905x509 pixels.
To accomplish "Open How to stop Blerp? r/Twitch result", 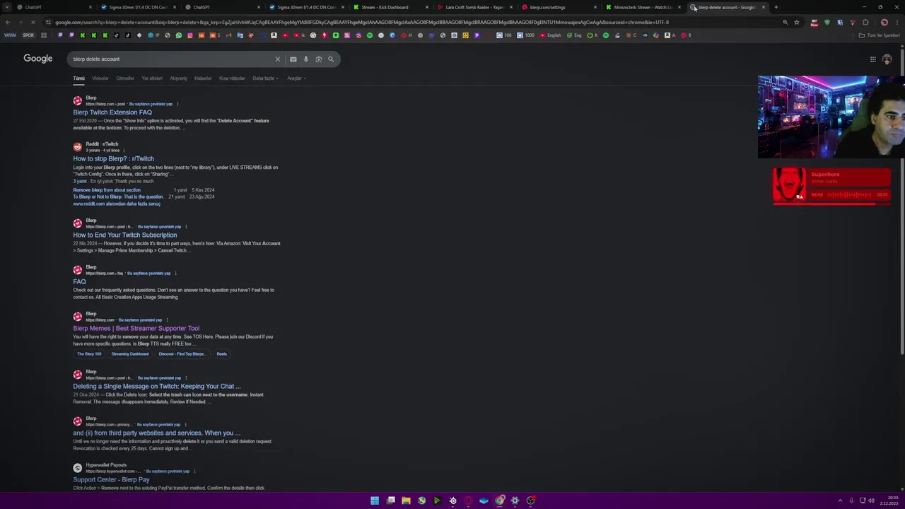I will [x=113, y=159].
